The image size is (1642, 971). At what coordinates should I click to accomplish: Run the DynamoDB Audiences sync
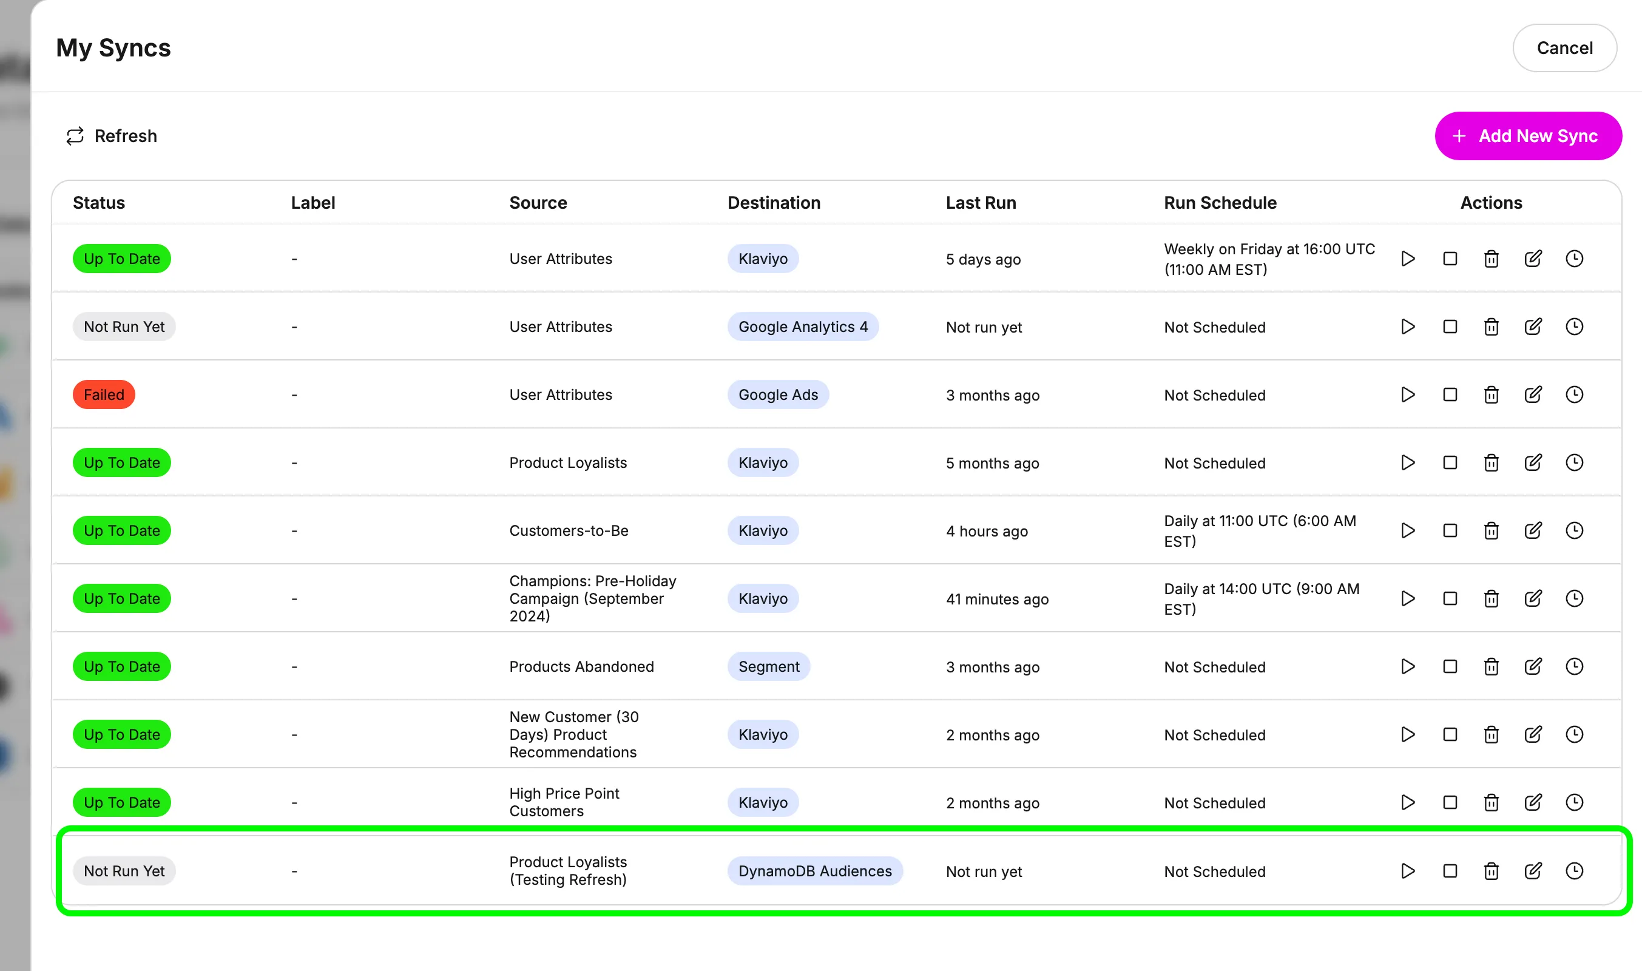(1408, 871)
